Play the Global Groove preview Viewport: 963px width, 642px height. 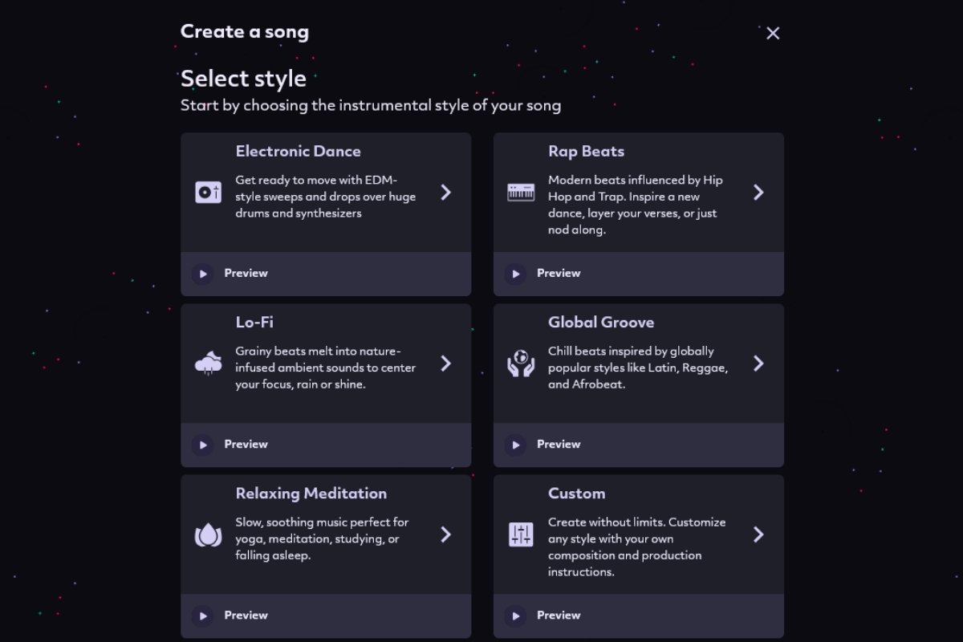point(515,445)
